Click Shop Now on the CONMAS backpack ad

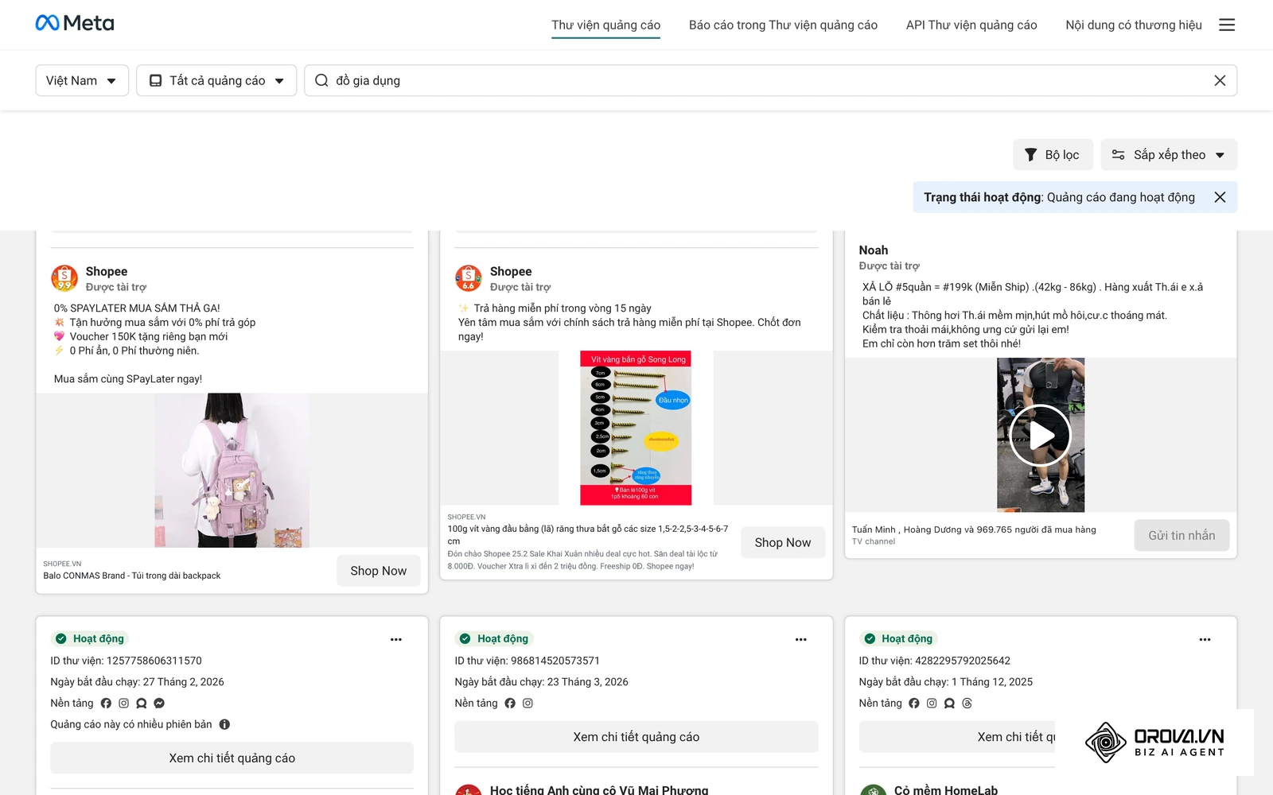[x=379, y=571]
